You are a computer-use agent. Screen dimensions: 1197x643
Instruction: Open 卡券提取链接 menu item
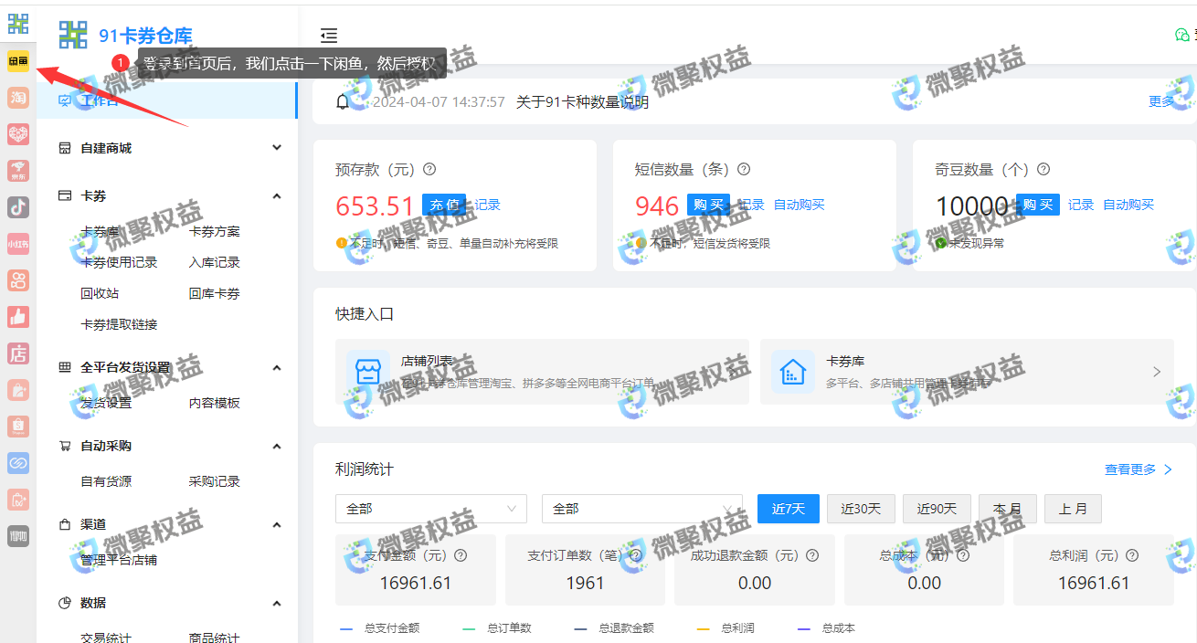pyautogui.click(x=119, y=324)
